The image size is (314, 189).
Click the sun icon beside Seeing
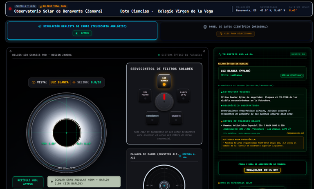[74, 82]
